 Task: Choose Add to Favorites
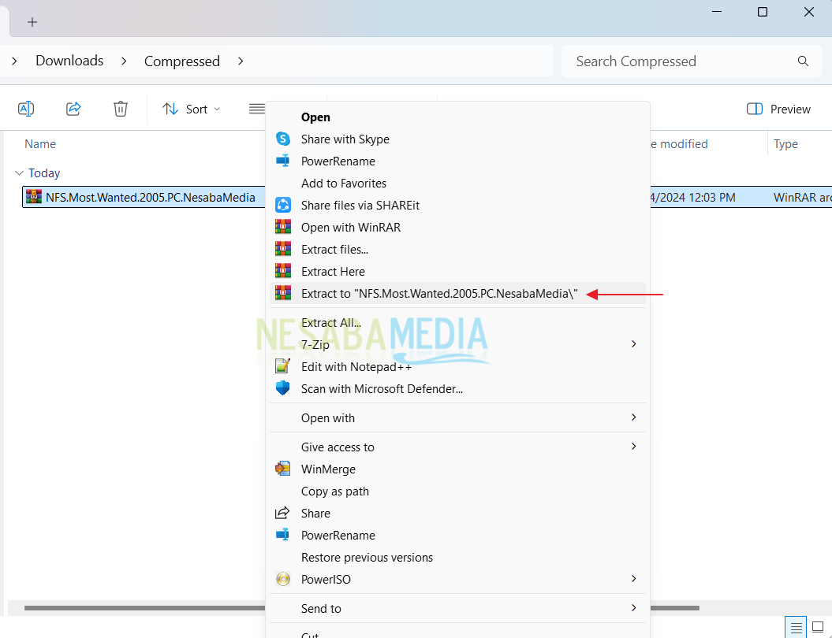457,184
